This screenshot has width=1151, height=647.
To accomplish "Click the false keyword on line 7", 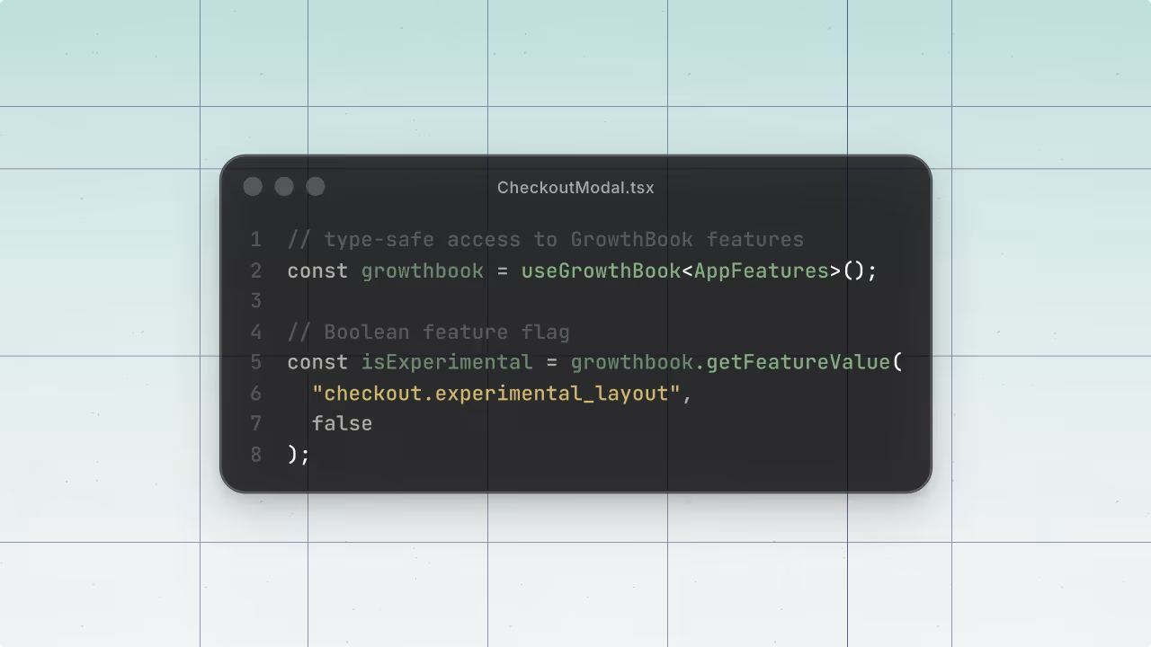I will [342, 423].
